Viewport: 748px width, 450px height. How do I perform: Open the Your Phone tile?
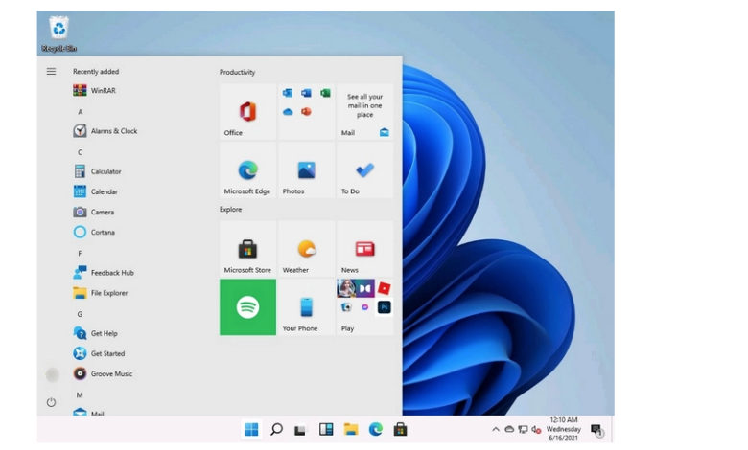pyautogui.click(x=306, y=307)
